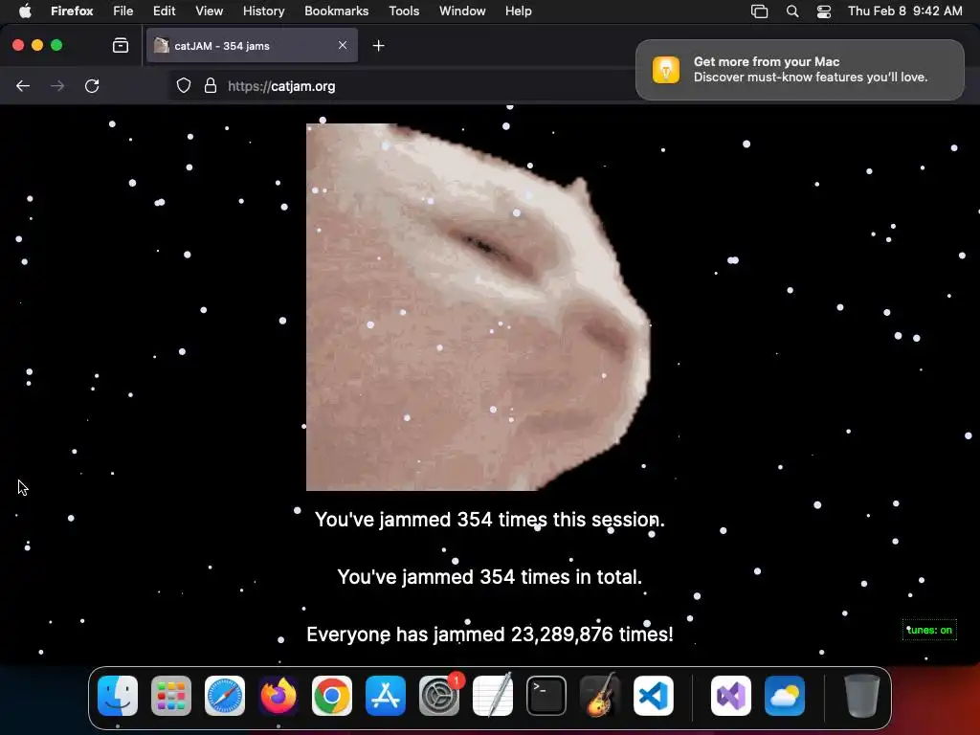This screenshot has width=980, height=735.
Task: Open GarageBand from the dock
Action: [x=600, y=696]
